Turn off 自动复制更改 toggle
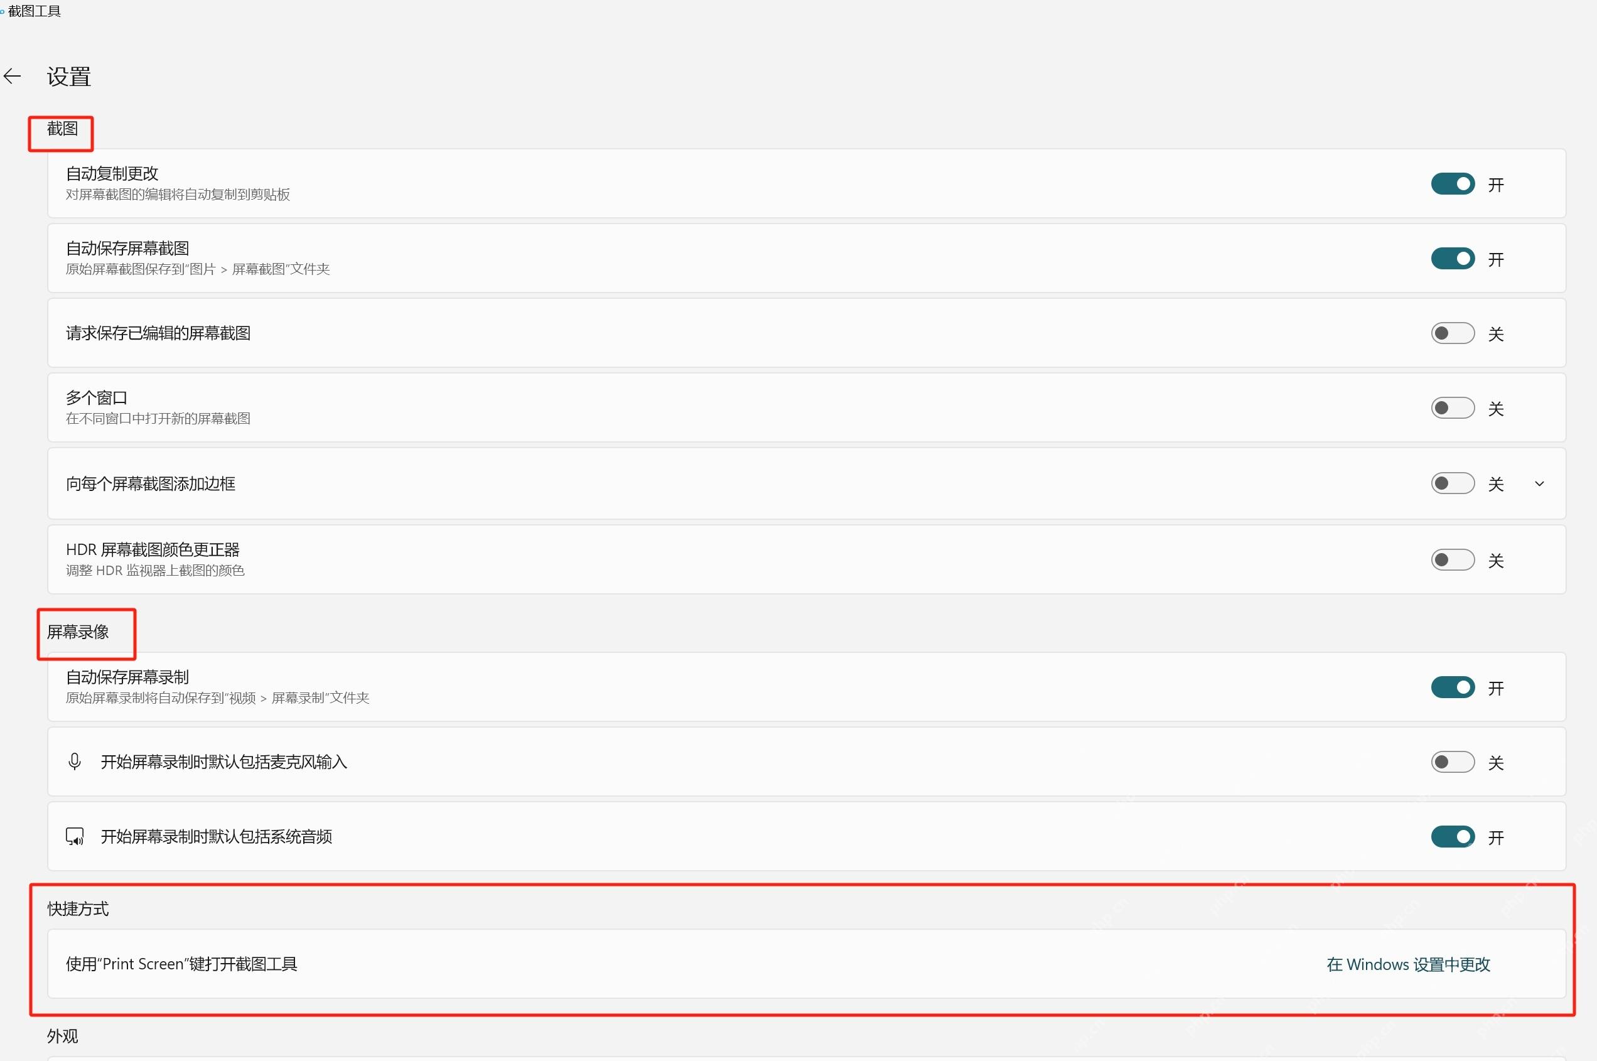Screen dimensions: 1597x1061 point(1452,184)
